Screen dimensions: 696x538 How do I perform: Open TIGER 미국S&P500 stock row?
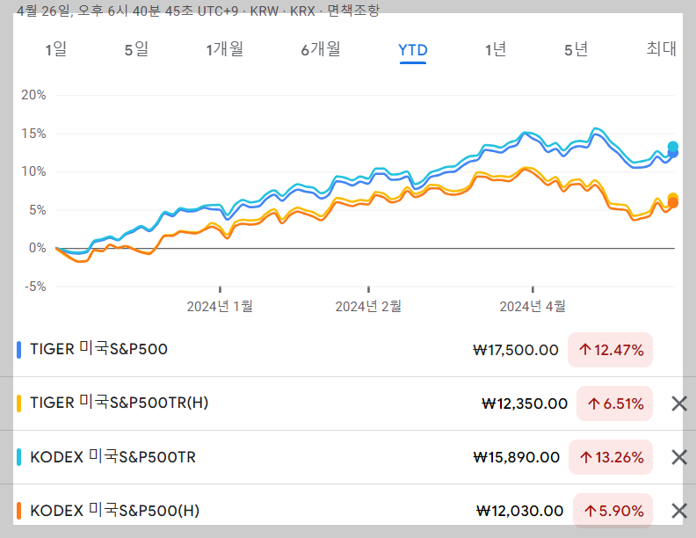pos(348,350)
